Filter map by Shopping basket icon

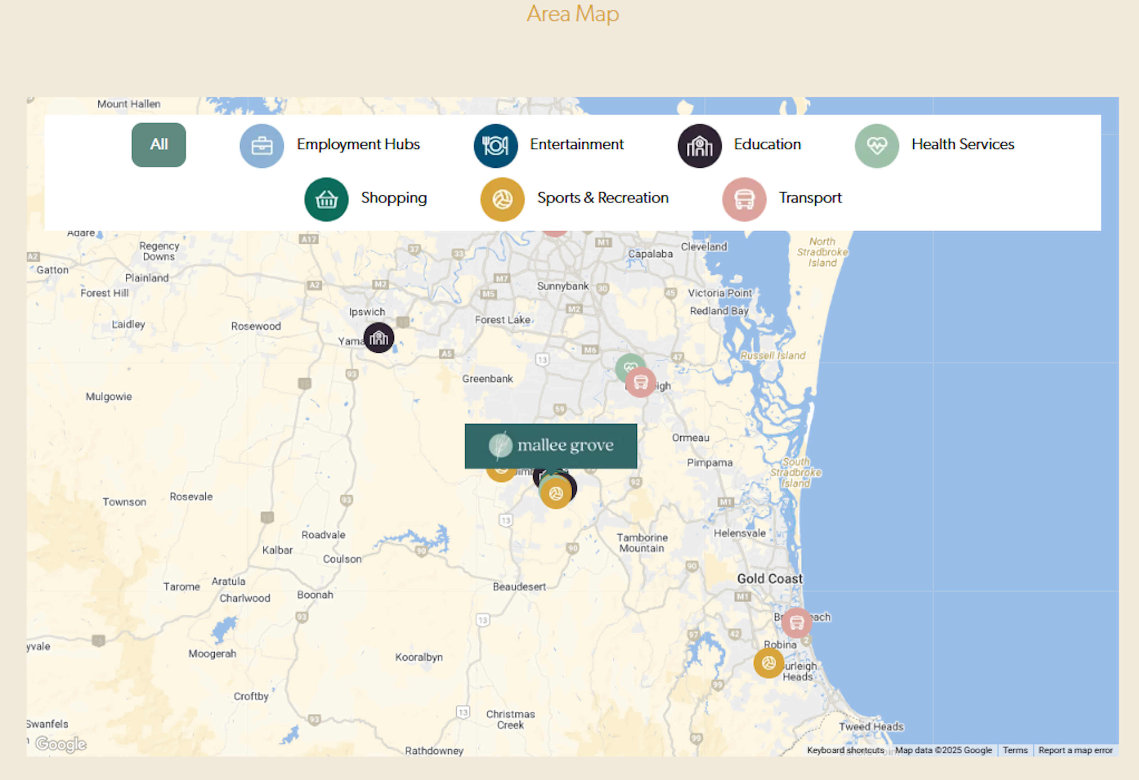[x=326, y=199]
